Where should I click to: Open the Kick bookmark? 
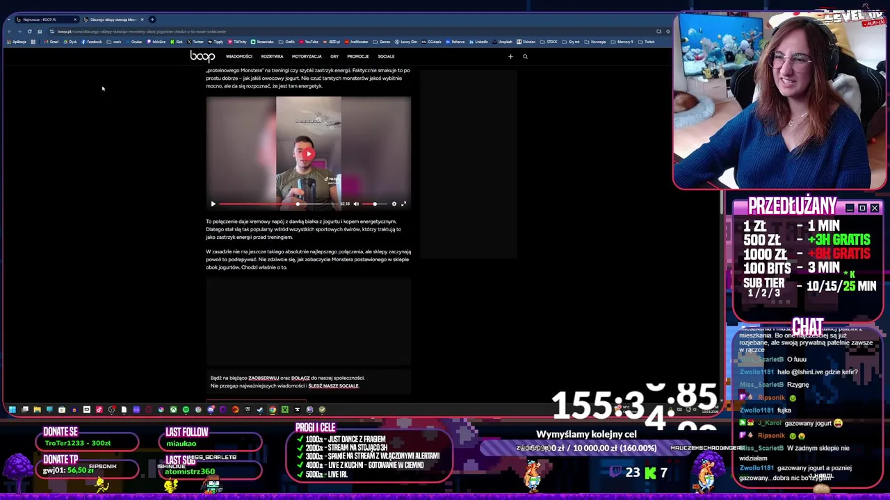coord(177,42)
